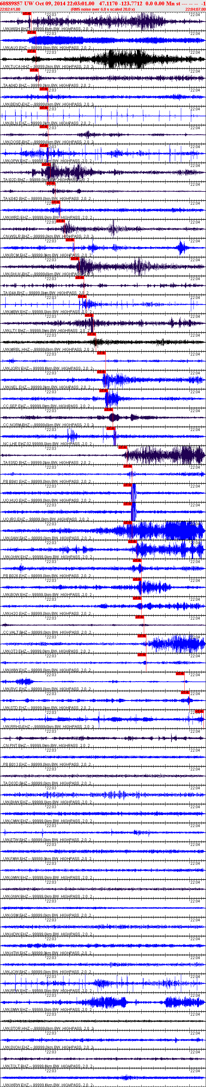Select the UW.WISH BHZ station label
Image resolution: width=206 pixels, height=1087 pixels.
coord(48,29)
